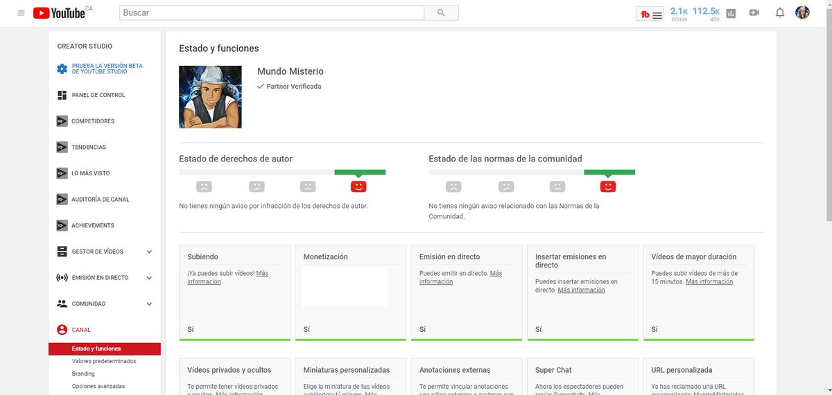
Task: Click the Panel de control dashboard icon
Action: coord(62,95)
